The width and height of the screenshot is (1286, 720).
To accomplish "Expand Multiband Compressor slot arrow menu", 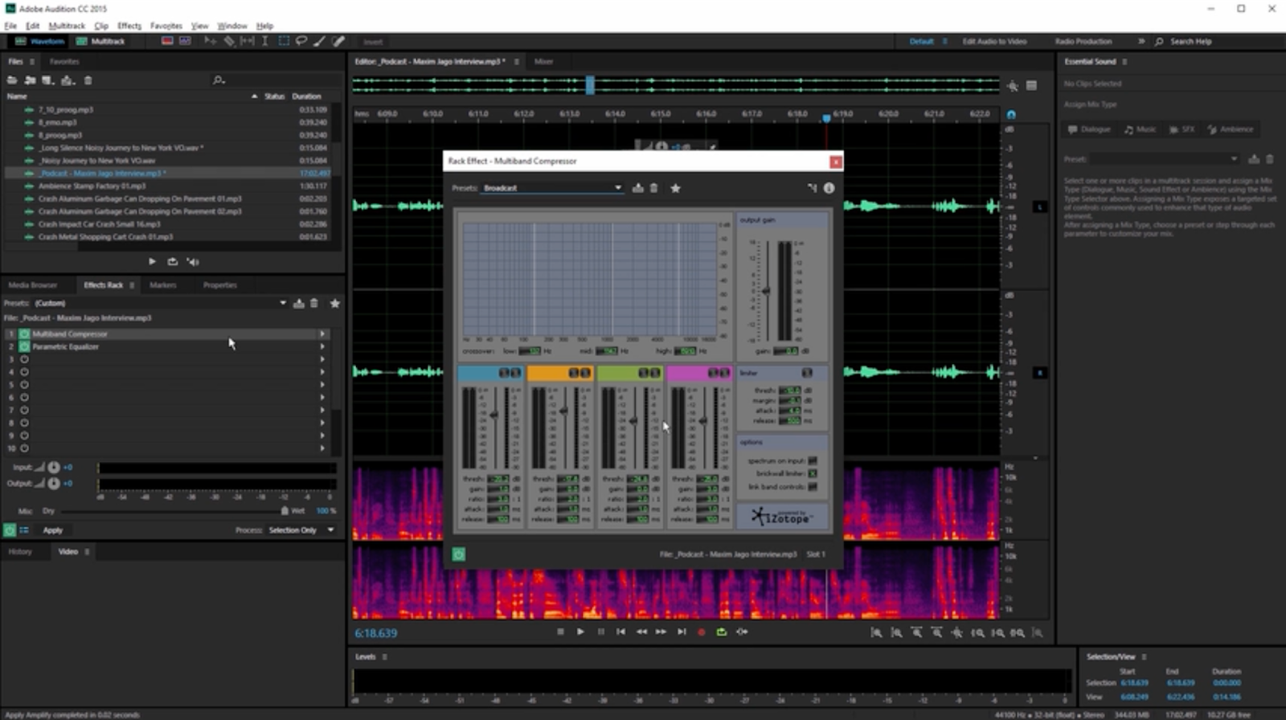I will tap(322, 333).
